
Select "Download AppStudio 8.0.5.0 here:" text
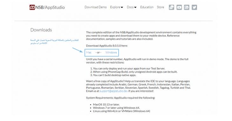click(107, 46)
